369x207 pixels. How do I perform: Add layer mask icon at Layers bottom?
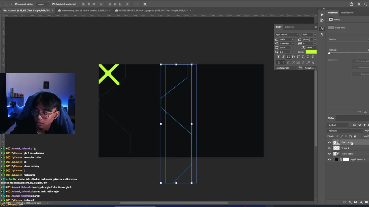355,202
